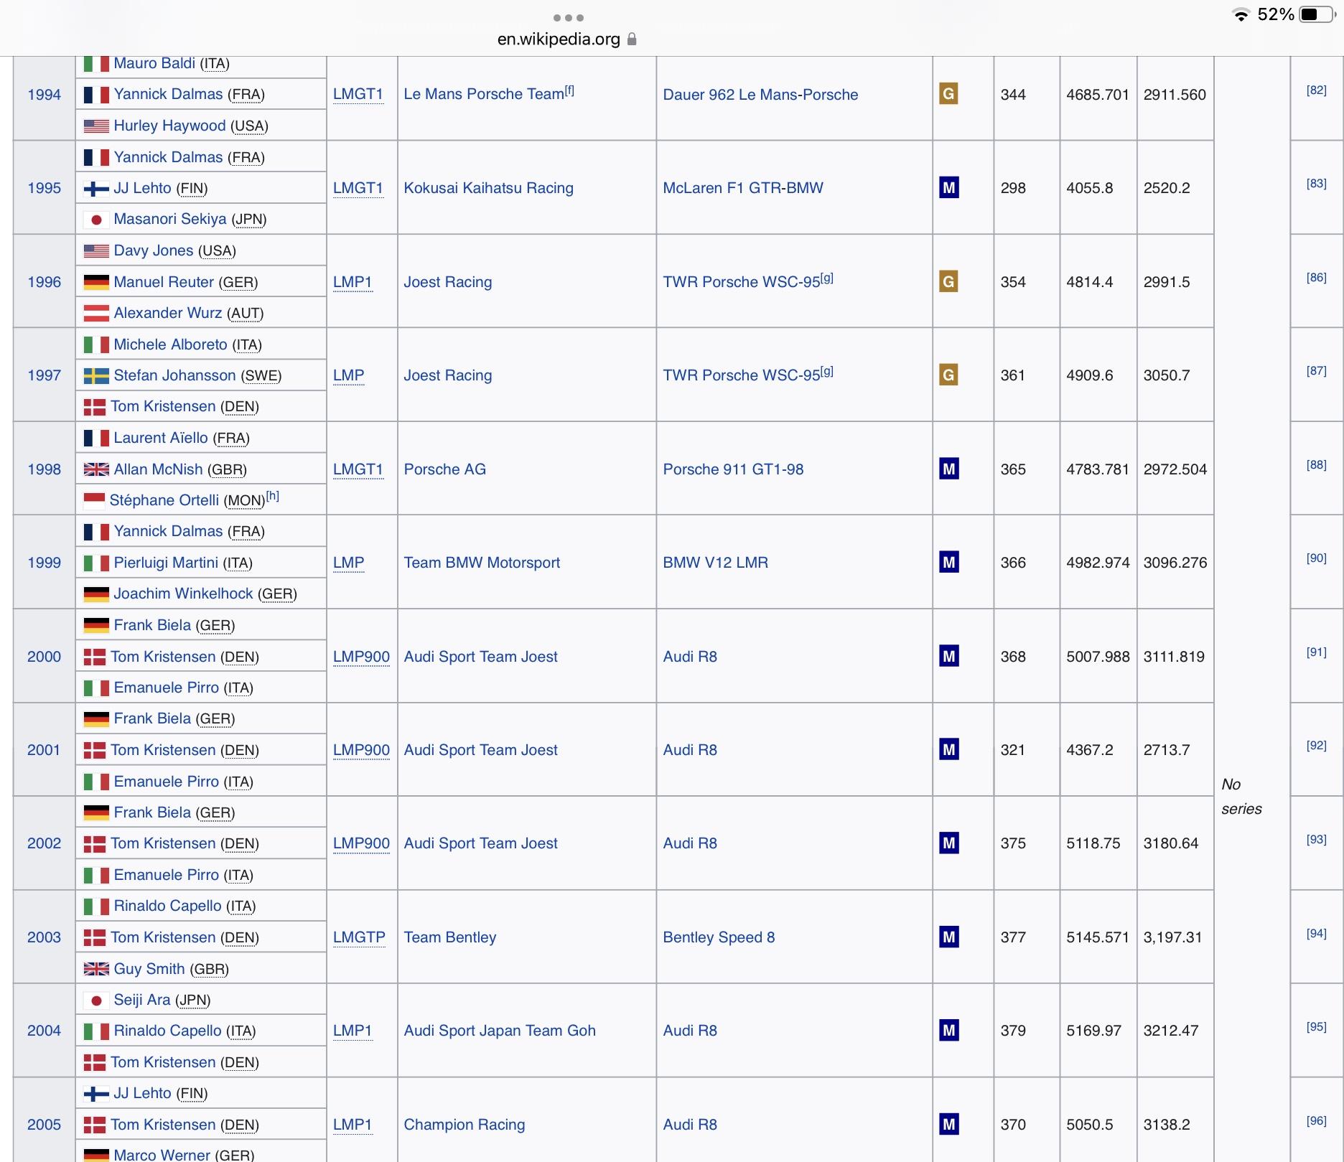Open the Pierluigi Martini driver link
The image size is (1344, 1162).
tap(166, 563)
